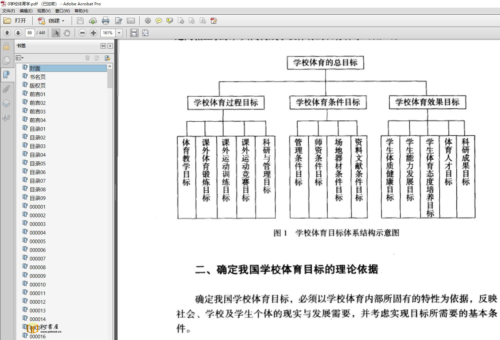Image resolution: width=500 pixels, height=340 pixels.
Task: Open the attachments paperclip panel
Action: [6, 89]
